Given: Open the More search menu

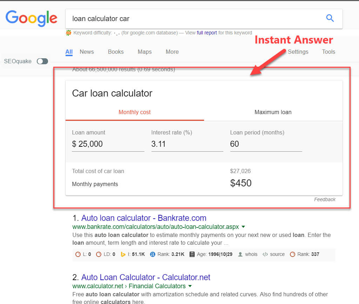Looking at the screenshot, I should [172, 52].
